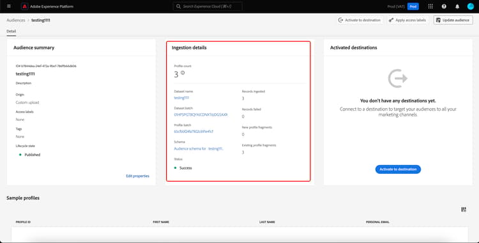The width and height of the screenshot is (479, 243).
Task: Go back to Audiences breadcrumb
Action: (16, 20)
